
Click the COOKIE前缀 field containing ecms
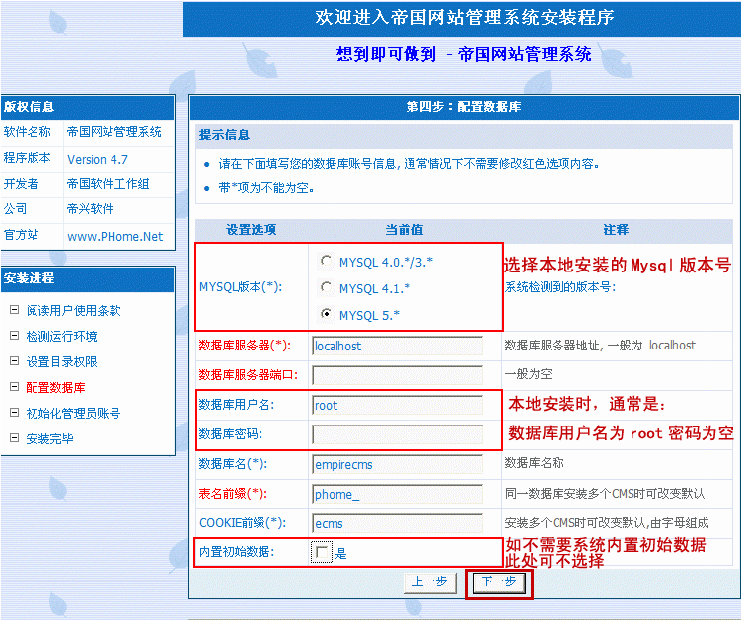click(397, 523)
